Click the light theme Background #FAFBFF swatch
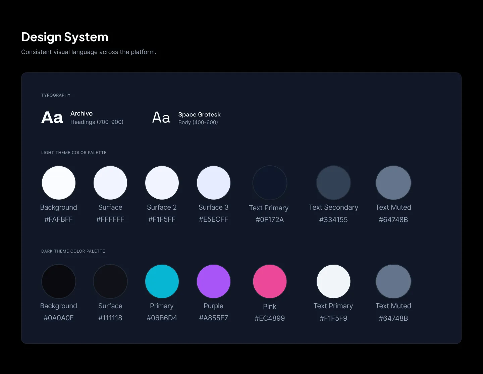Screen dimensions: 483x374 (59, 183)
